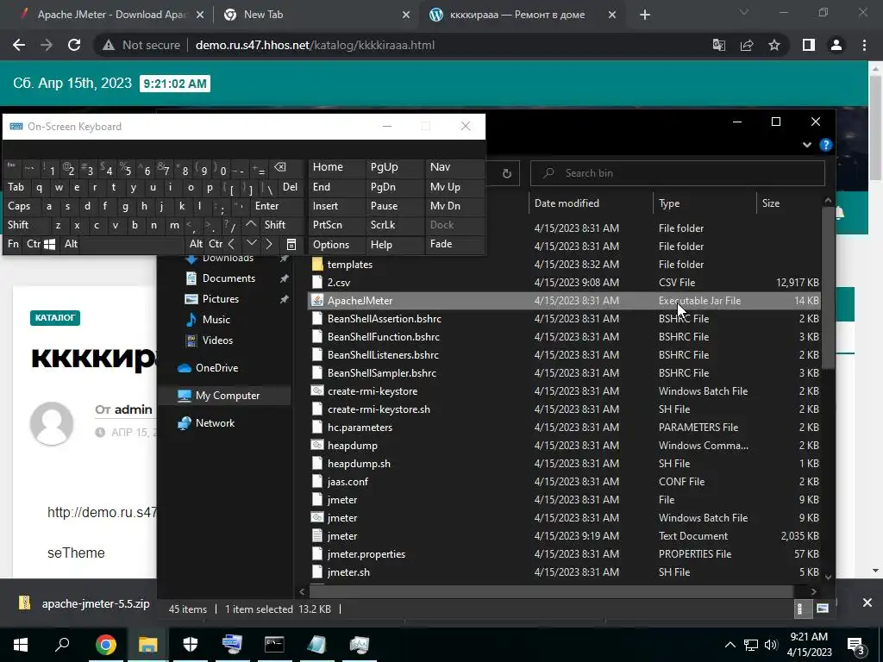883x662 pixels.
Task: Open Explorer help question mark icon
Action: pos(825,145)
